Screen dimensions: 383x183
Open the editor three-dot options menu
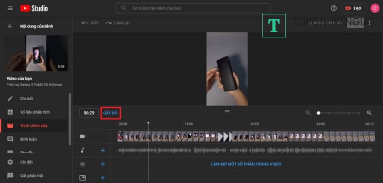click(x=369, y=23)
